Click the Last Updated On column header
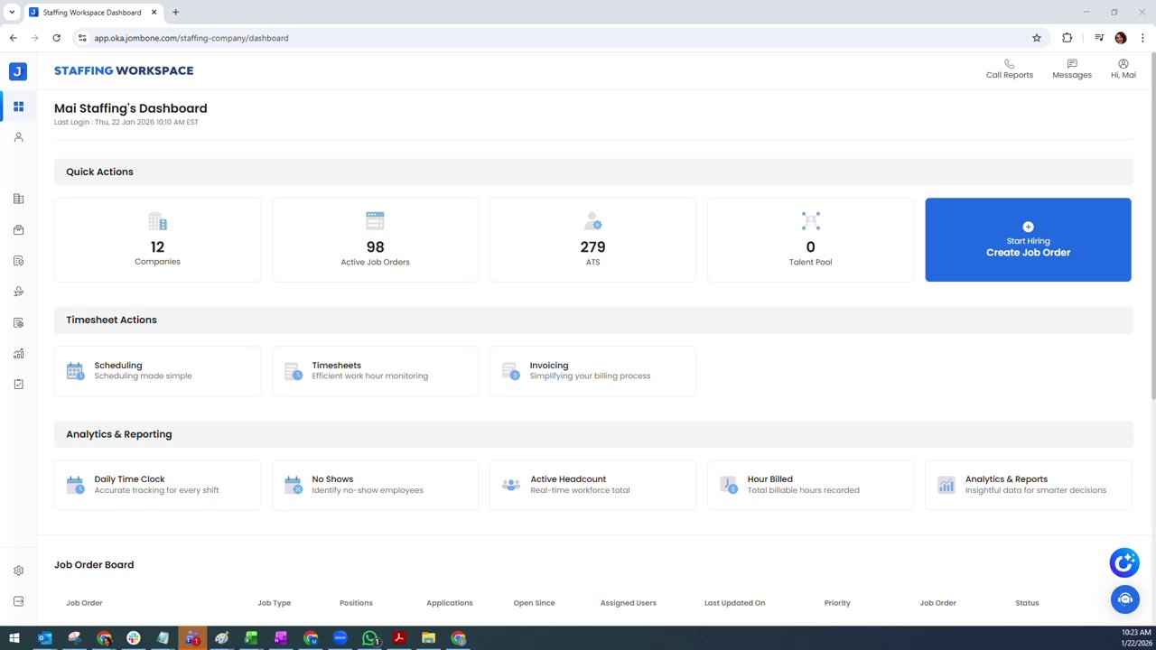Image resolution: width=1156 pixels, height=650 pixels. 735,603
